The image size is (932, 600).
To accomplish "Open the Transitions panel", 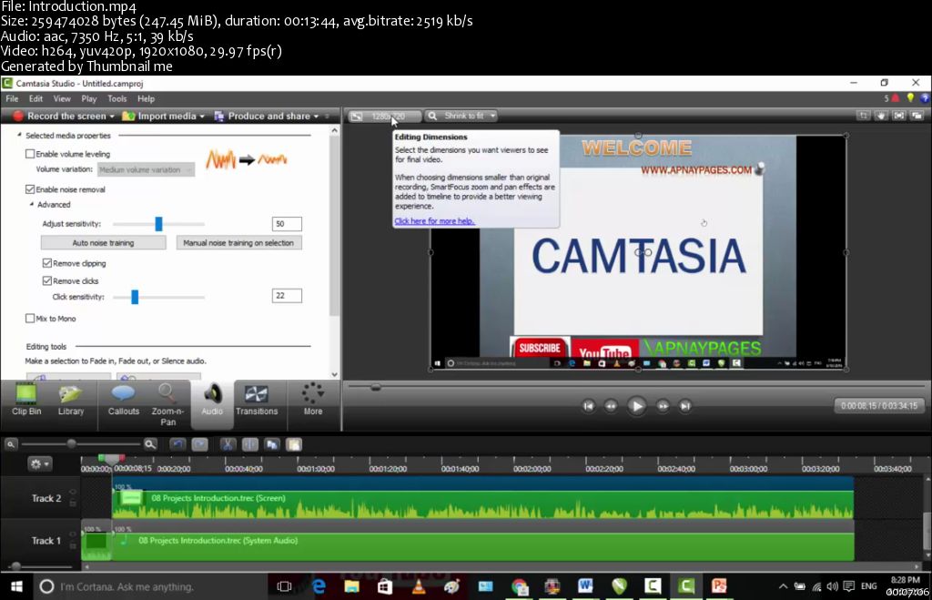I will coord(257,400).
